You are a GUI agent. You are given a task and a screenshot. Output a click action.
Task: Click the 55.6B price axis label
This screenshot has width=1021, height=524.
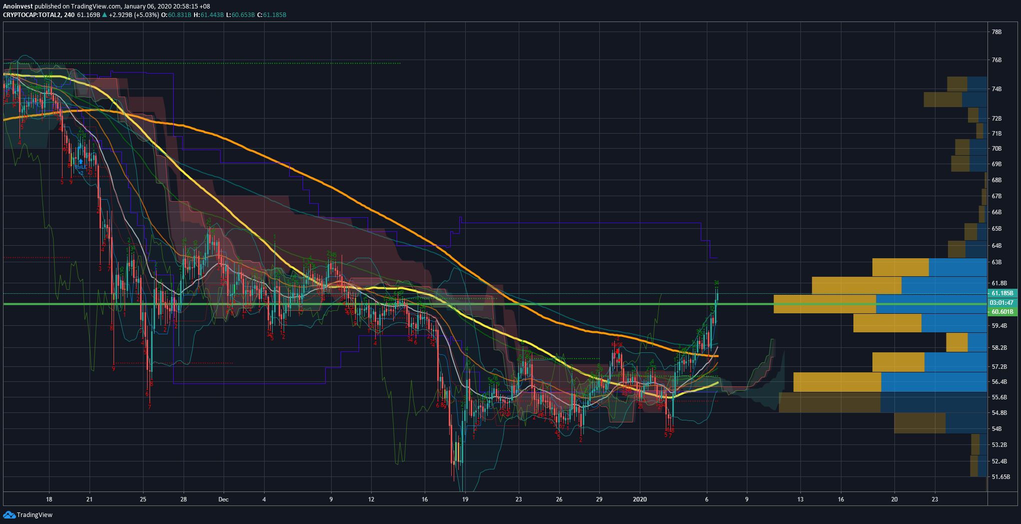click(x=999, y=397)
